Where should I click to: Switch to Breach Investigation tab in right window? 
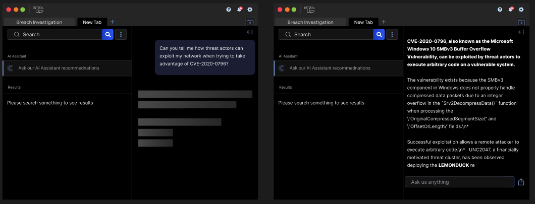point(310,22)
